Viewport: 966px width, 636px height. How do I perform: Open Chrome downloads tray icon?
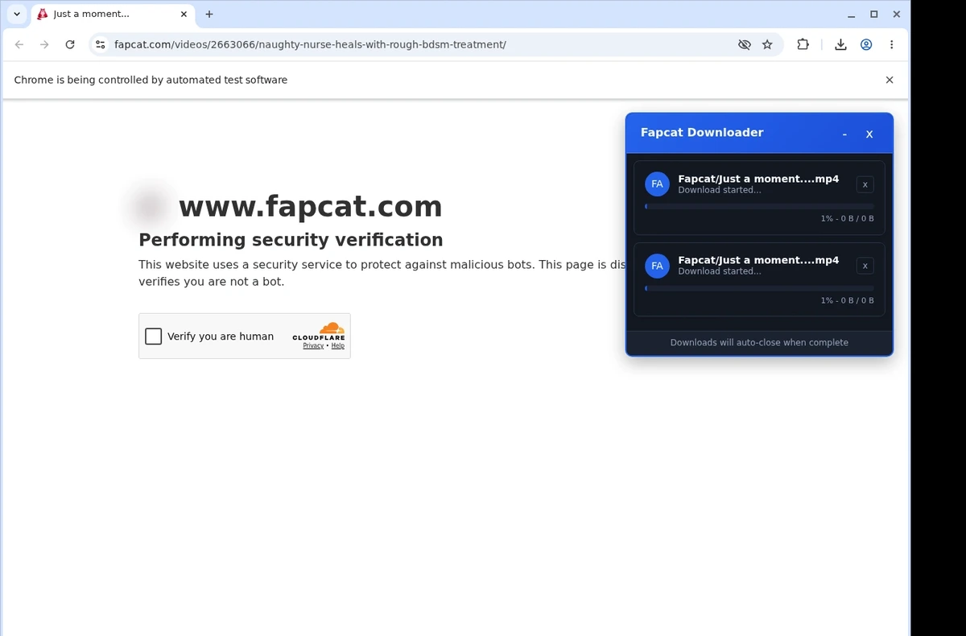pos(840,45)
